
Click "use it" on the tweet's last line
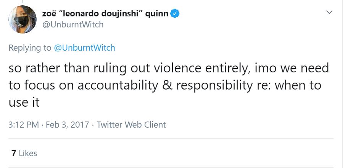pyautogui.click(x=24, y=102)
